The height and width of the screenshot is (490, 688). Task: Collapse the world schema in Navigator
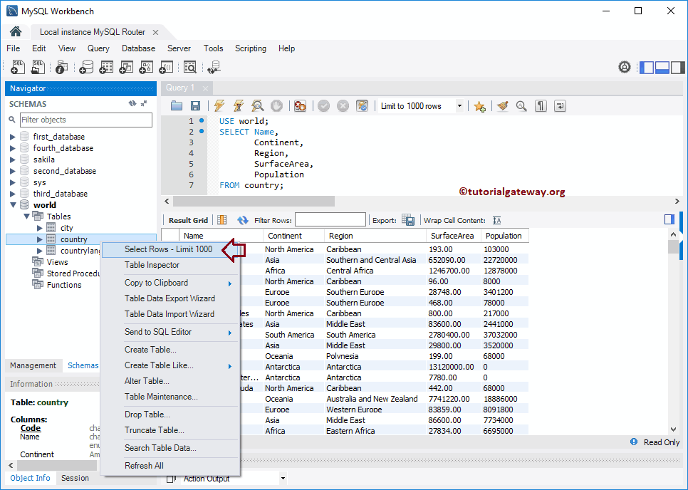pyautogui.click(x=13, y=204)
